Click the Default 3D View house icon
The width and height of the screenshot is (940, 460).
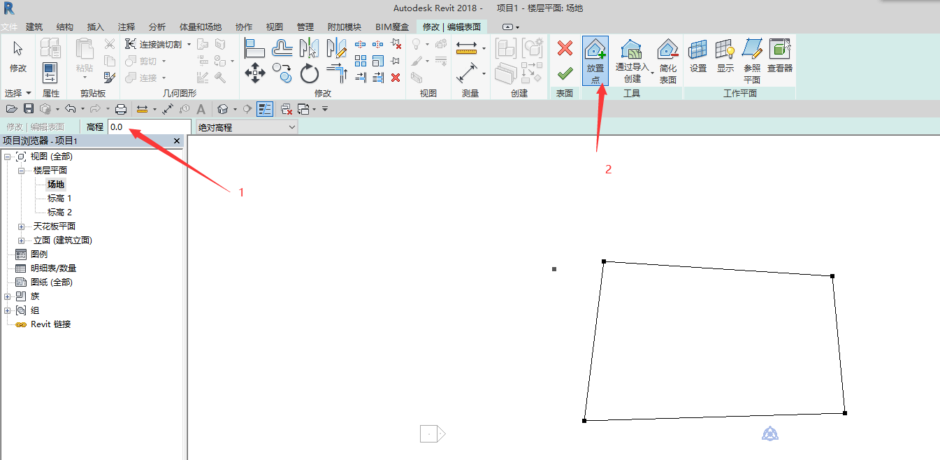pos(223,109)
